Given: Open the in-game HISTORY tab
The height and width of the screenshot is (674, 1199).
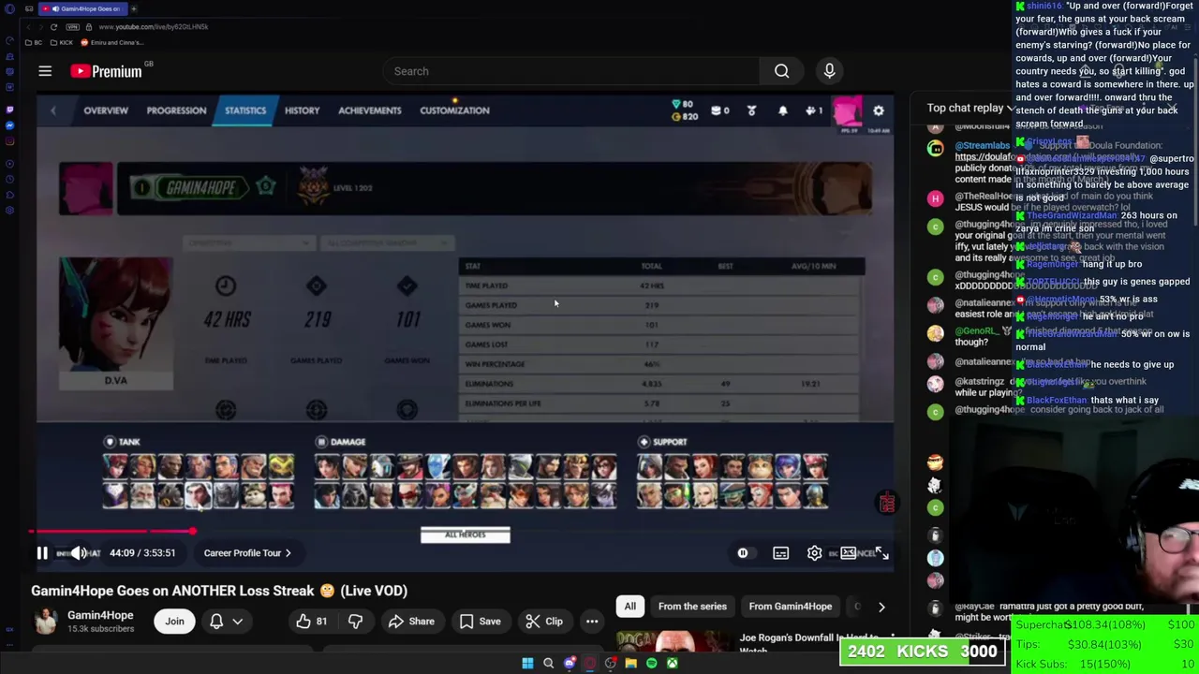Looking at the screenshot, I should [302, 110].
